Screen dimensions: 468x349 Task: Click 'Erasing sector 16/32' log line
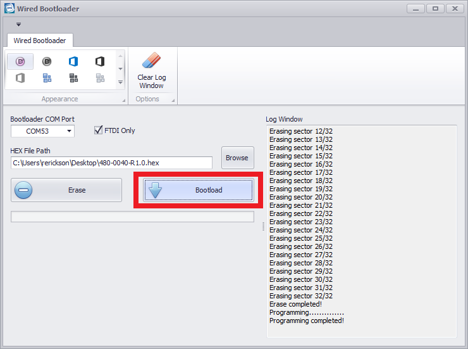[x=301, y=164]
